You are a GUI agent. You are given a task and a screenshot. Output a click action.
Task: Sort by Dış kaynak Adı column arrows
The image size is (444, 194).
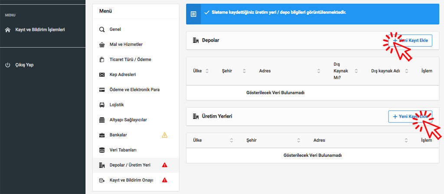click(x=407, y=71)
